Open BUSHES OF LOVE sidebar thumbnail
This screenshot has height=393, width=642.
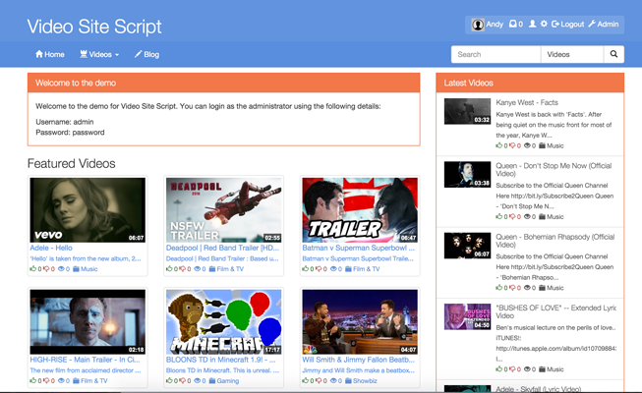click(x=467, y=316)
